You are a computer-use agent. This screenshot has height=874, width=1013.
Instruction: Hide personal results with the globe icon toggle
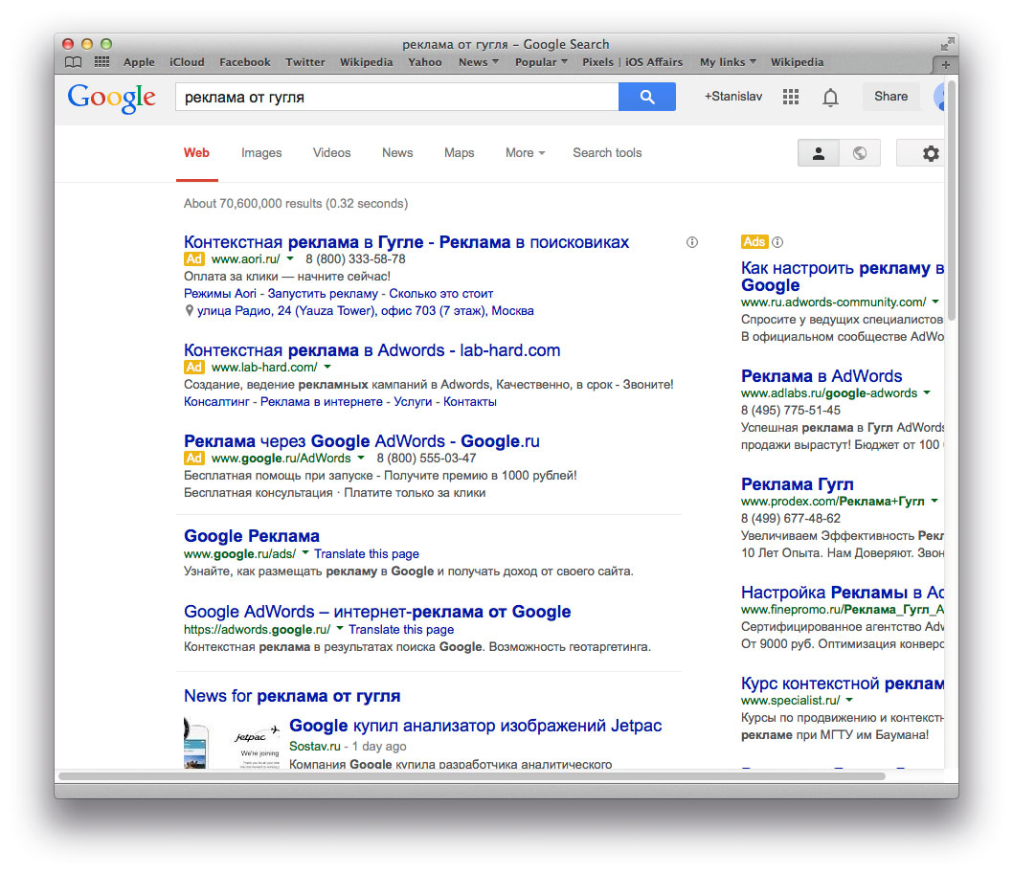click(x=860, y=153)
